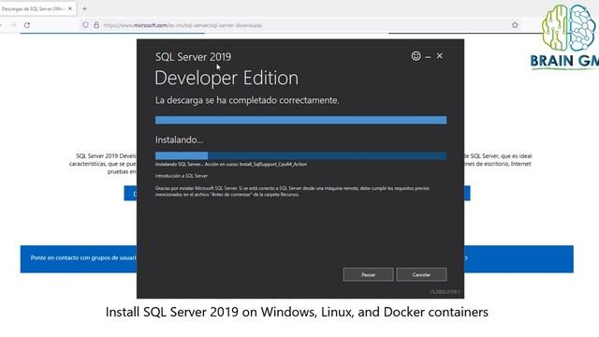Click the smiley feedback icon in installer
Screen dimensions: 599x337
416,56
